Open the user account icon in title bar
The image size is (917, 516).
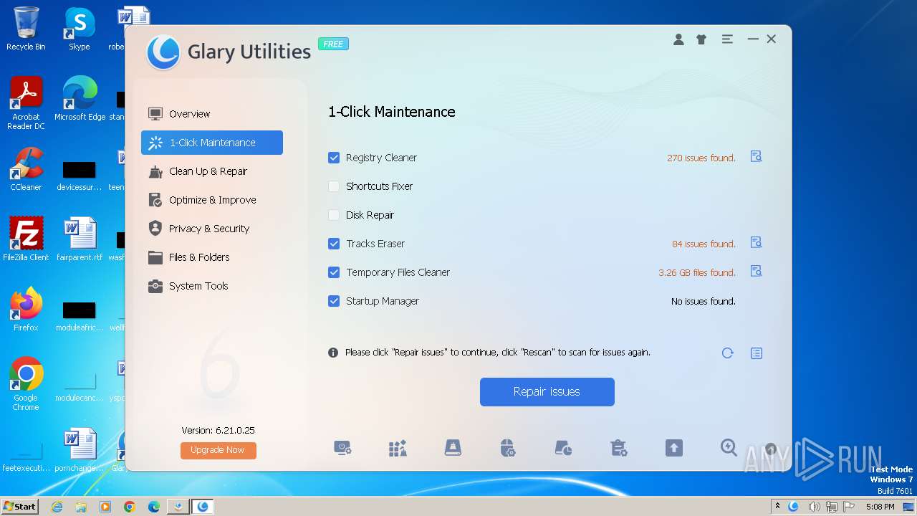click(x=678, y=39)
